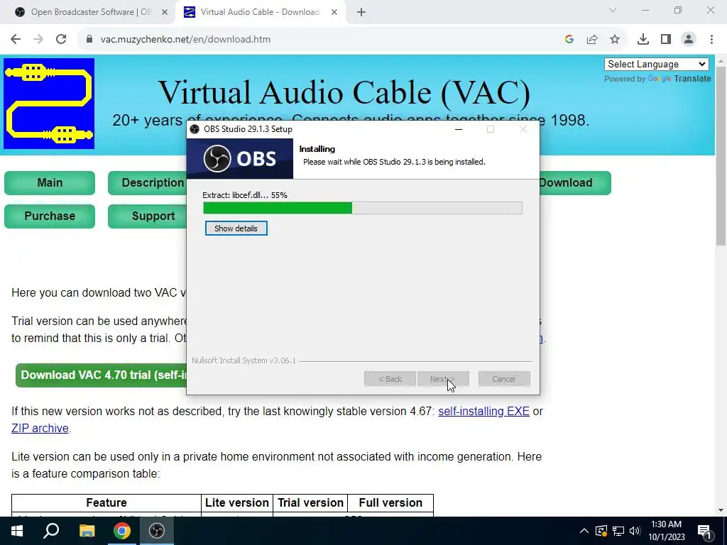Close the Open Broadcaster Software tab
The image size is (727, 545).
point(165,13)
